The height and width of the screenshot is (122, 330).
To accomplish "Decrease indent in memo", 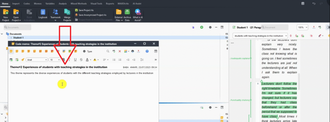I will 128,60.
